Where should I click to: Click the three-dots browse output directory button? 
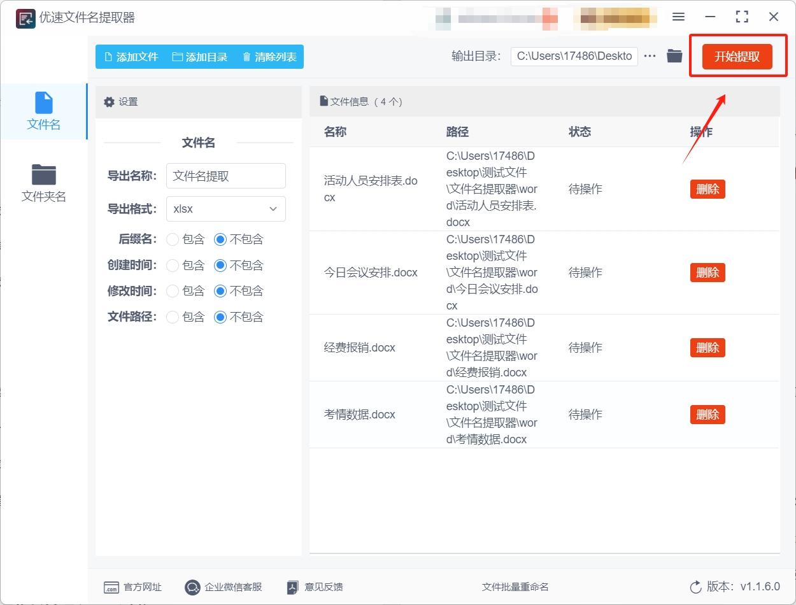(650, 56)
